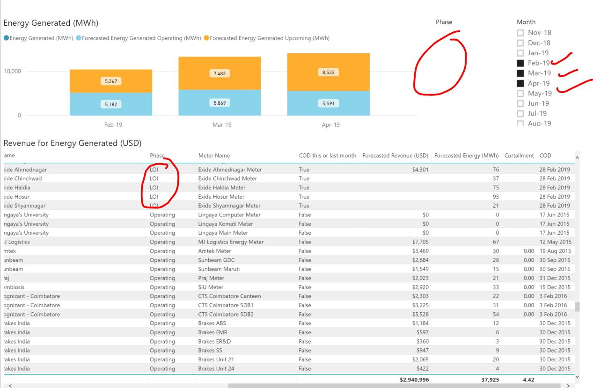
Task: Select Mar-19 orange bar segment 7,483
Action: tap(220, 73)
